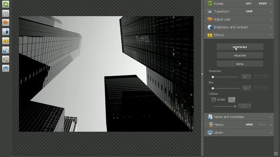Image resolution: width=280 pixels, height=157 pixels.
Task: Click the skyscraper photo on canvas
Action: 106,74
